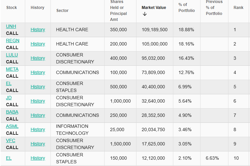
Task: View History for UNH call row
Action: coord(38,30)
